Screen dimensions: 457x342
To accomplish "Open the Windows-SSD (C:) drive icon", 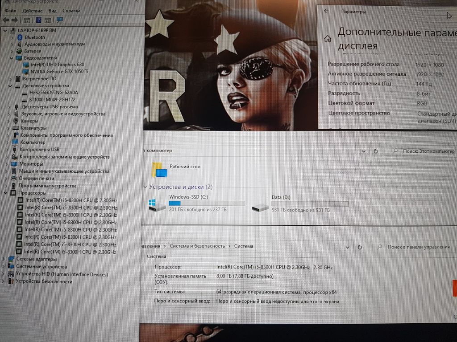I will pyautogui.click(x=158, y=205).
